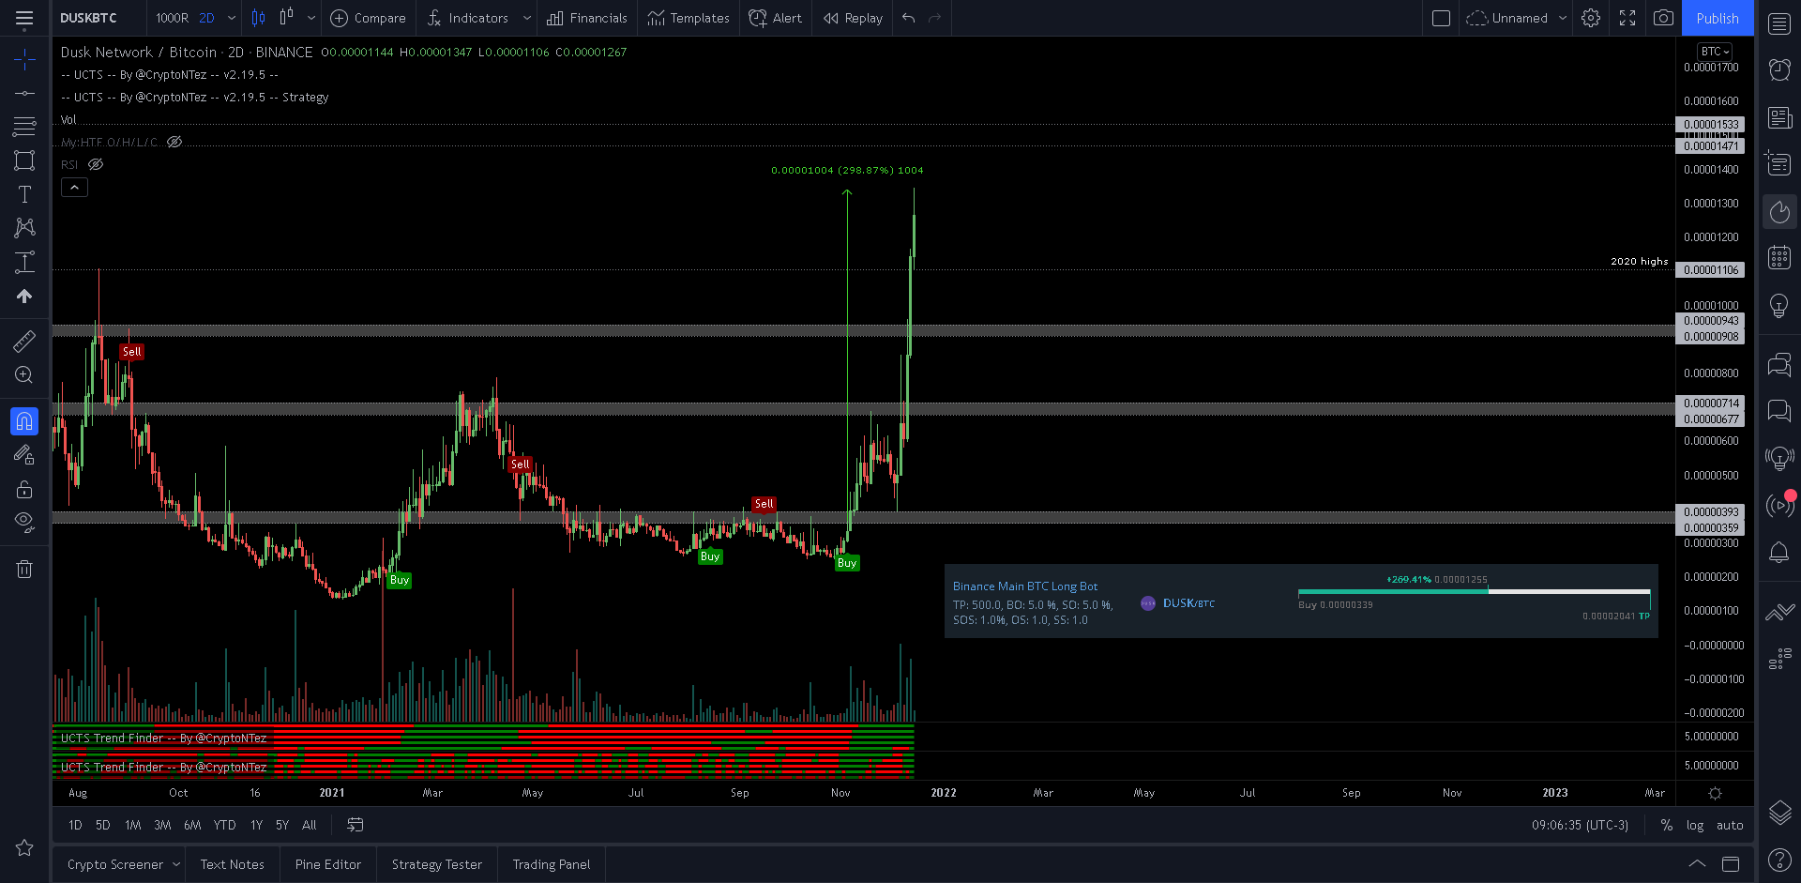
Task: Start bar Replay mode
Action: click(852, 18)
